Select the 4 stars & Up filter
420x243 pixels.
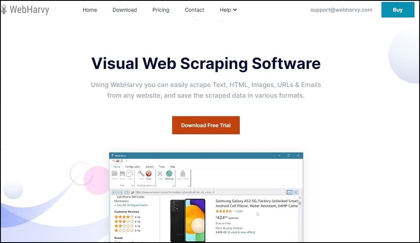pos(127,217)
